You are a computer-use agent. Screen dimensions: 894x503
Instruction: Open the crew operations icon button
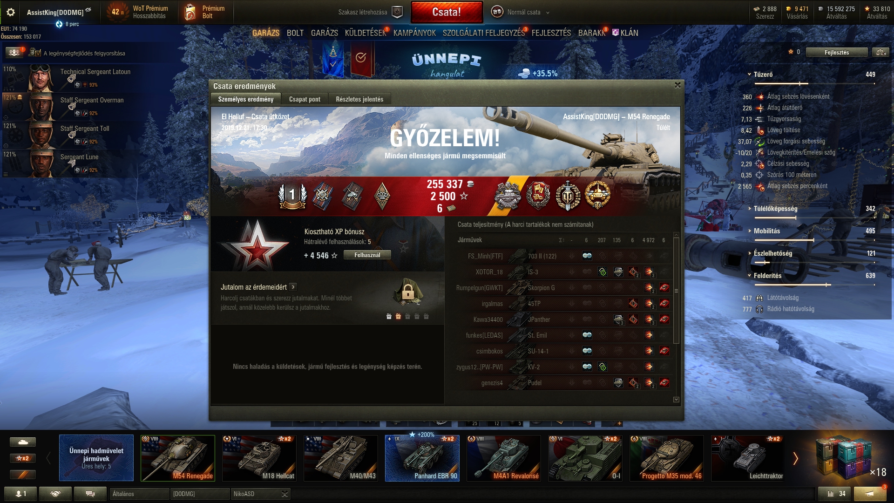pyautogui.click(x=14, y=53)
